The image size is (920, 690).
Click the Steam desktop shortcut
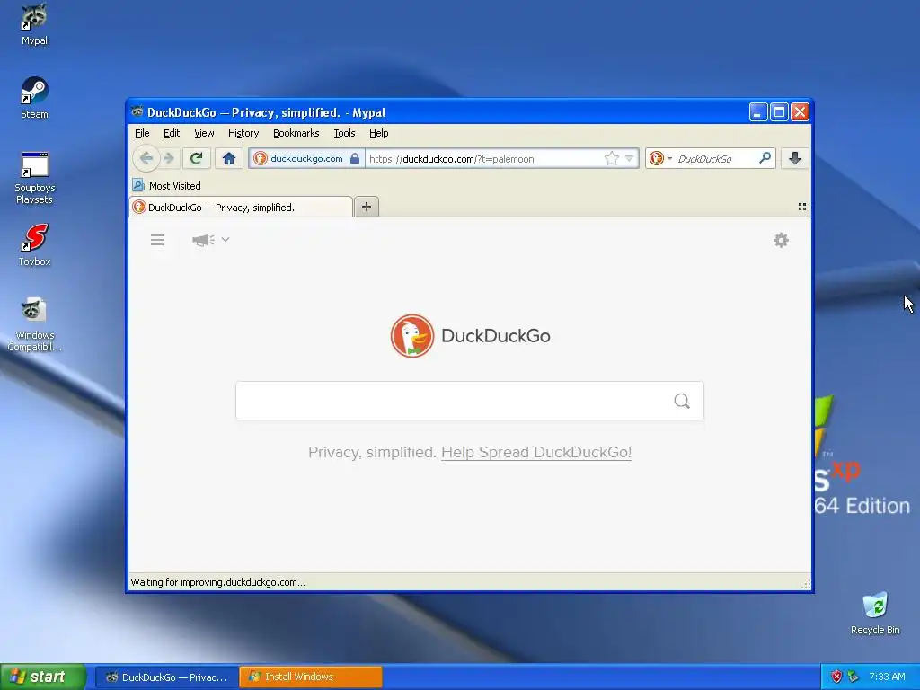(34, 98)
